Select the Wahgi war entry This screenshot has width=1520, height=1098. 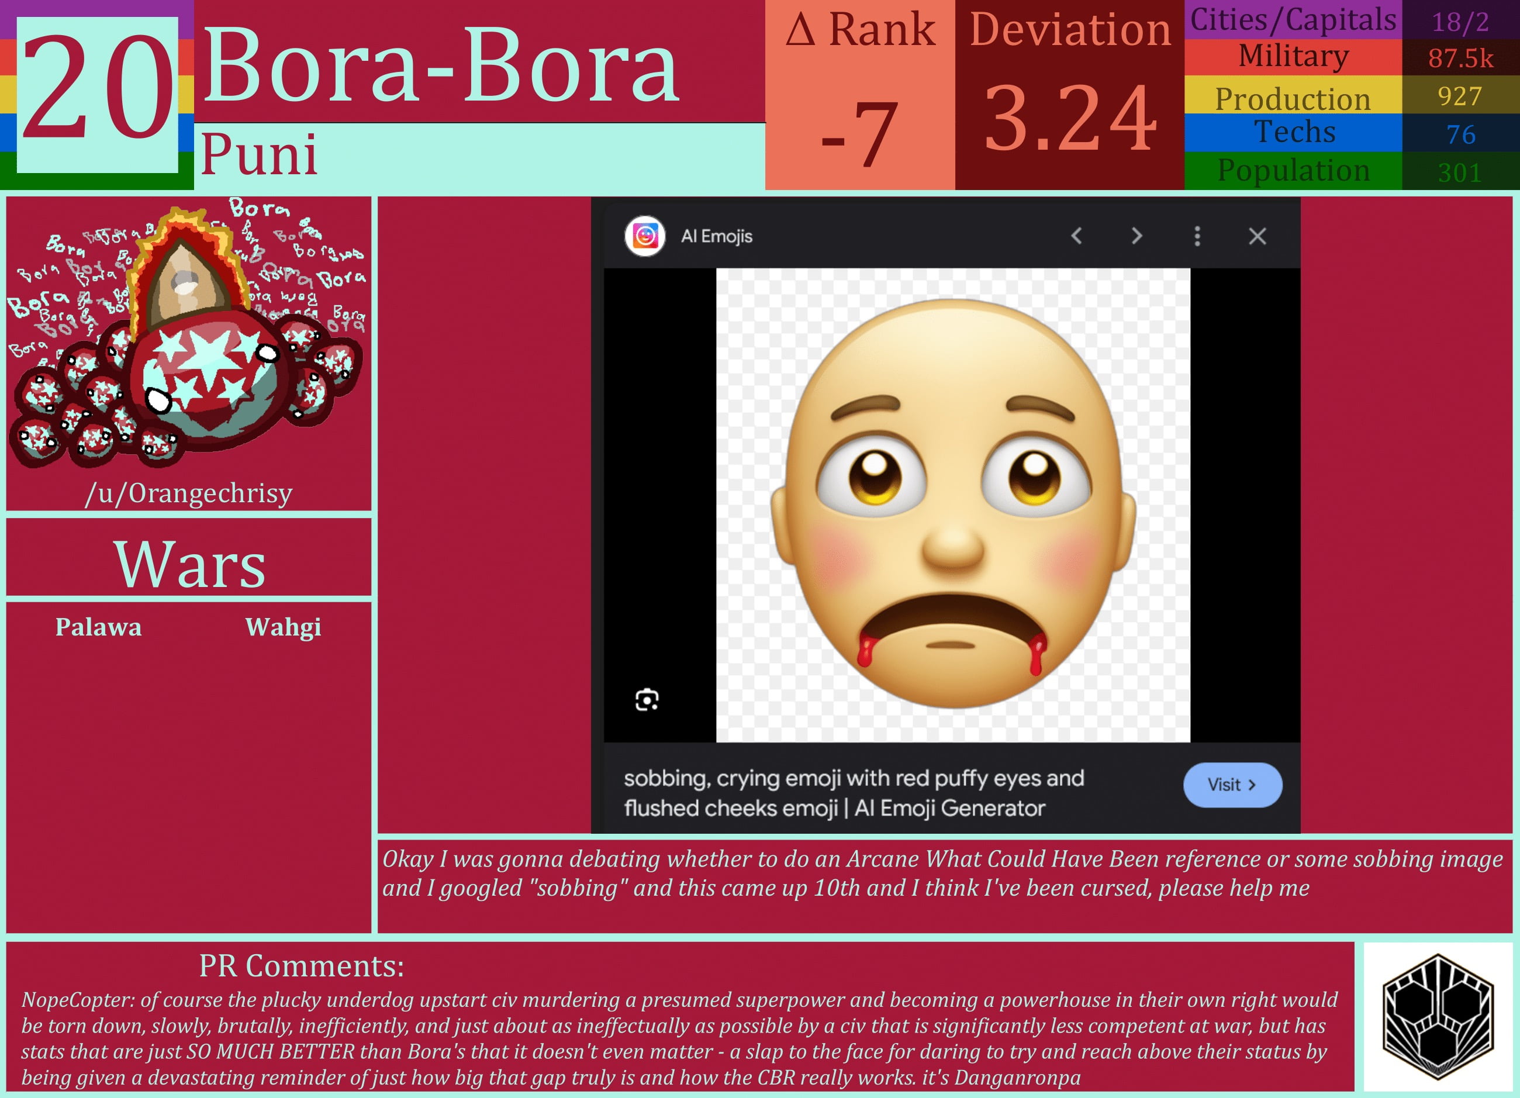click(284, 627)
